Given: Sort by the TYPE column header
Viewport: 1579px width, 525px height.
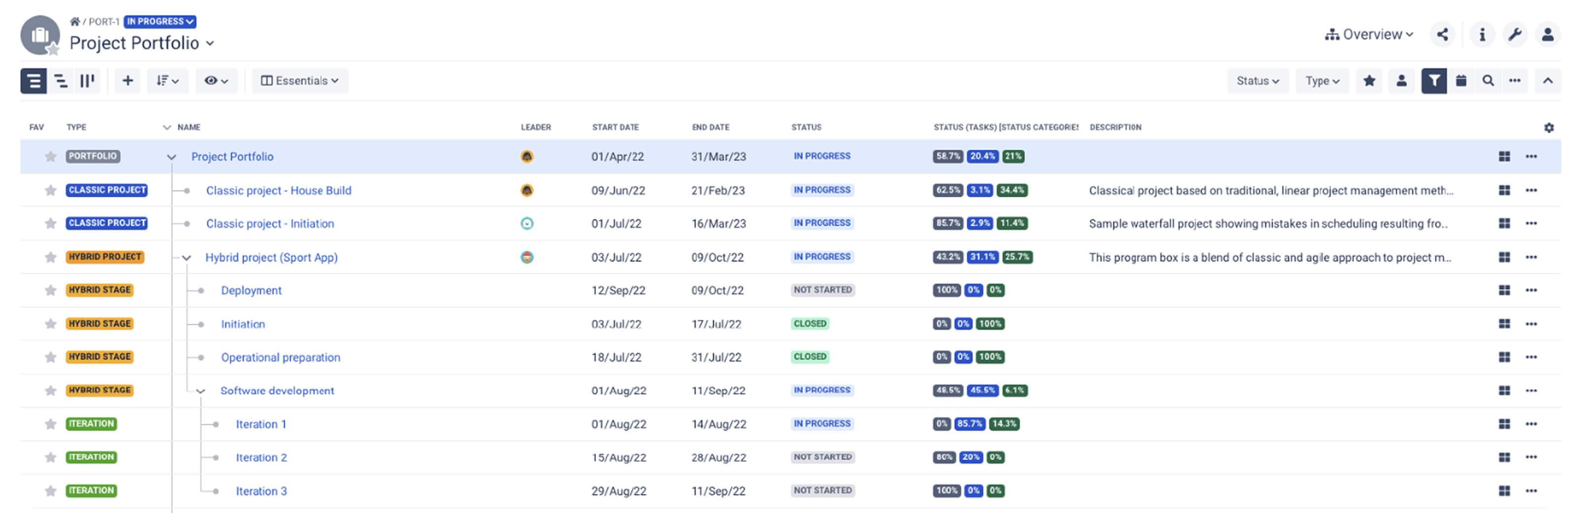Looking at the screenshot, I should point(76,127).
